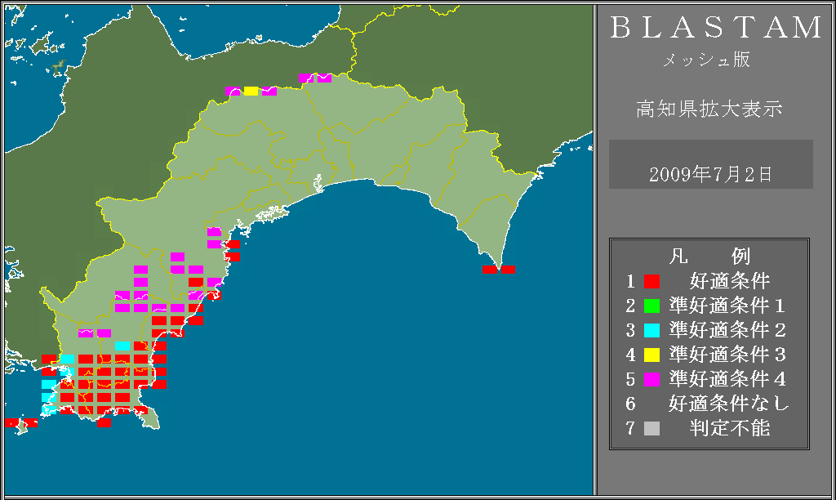Click the legend label 準好適条件1
The height and width of the screenshot is (500, 836).
point(727,306)
